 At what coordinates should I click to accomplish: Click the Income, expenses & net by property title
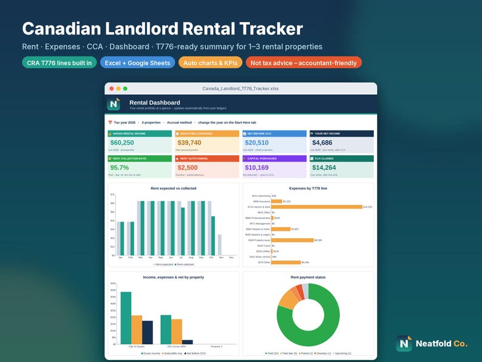click(x=174, y=277)
